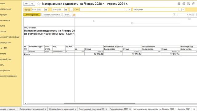
Task: Send the report by email with the envelope icon
Action: click(74, 15)
